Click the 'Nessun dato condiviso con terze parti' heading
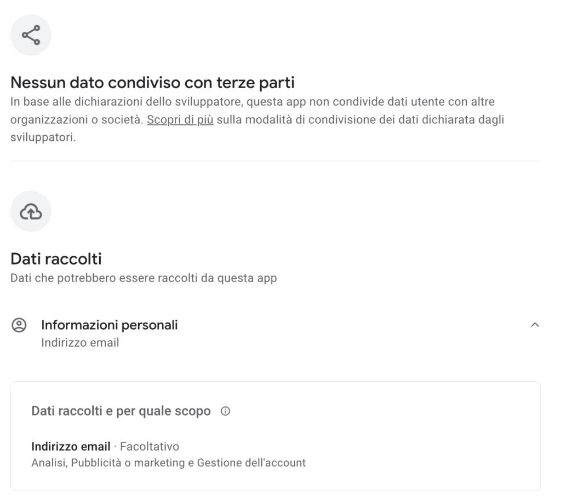 152,83
